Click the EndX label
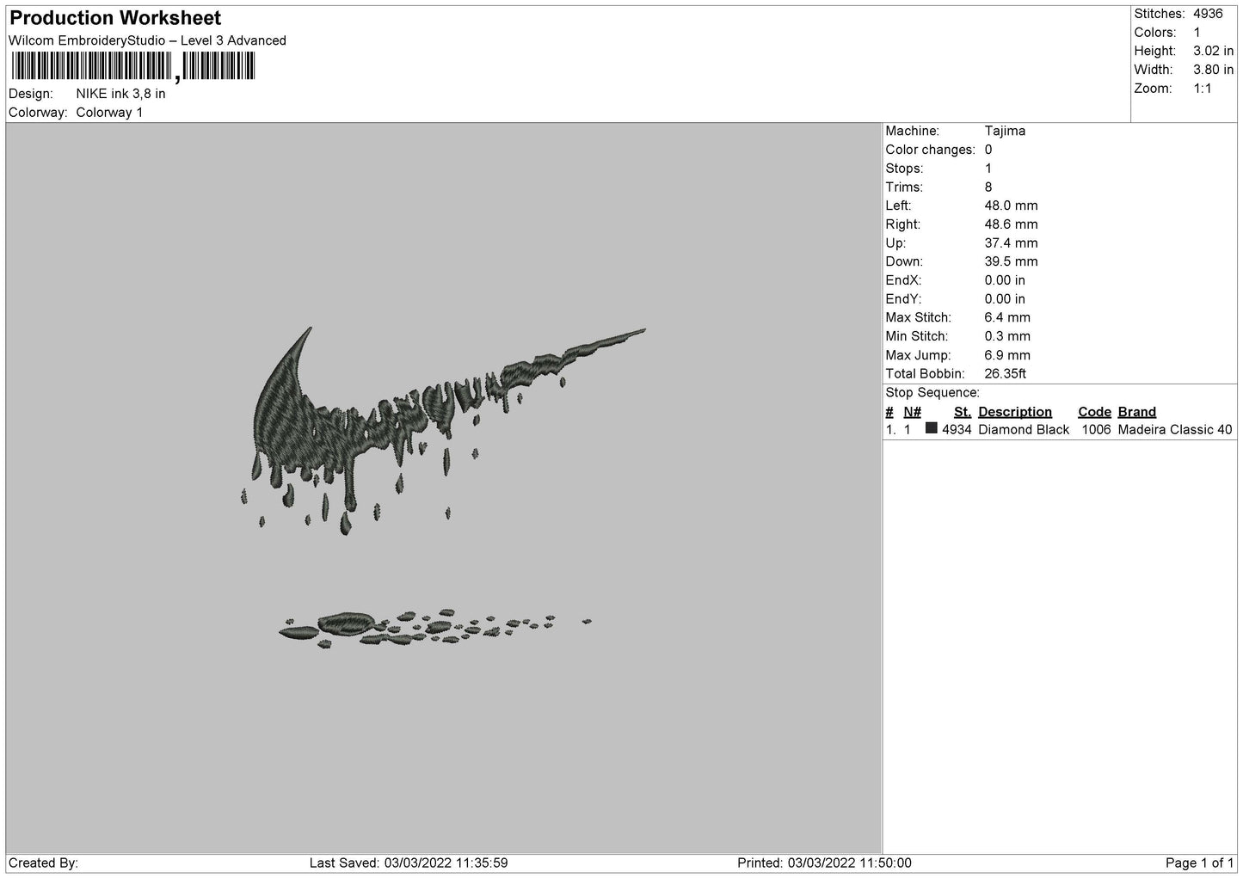The height and width of the screenshot is (878, 1243). tap(903, 280)
